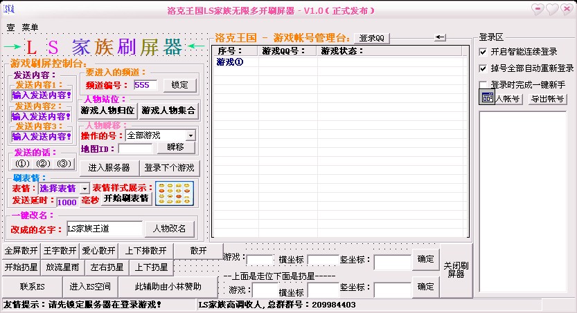
Task: Click 上下扔星 button
Action: tap(151, 267)
